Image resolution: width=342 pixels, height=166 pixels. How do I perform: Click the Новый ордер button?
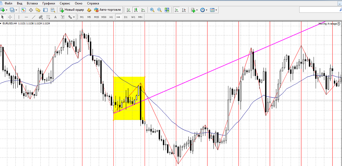[x=72, y=10]
